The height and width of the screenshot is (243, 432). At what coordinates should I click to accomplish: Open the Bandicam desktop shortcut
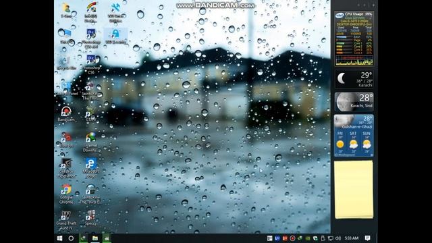pos(66,114)
